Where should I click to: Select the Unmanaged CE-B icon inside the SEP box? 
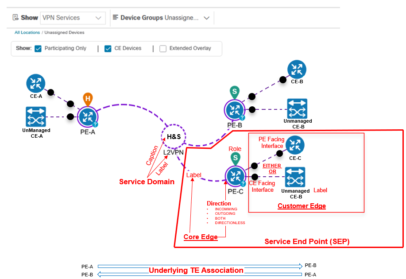tap(295, 177)
